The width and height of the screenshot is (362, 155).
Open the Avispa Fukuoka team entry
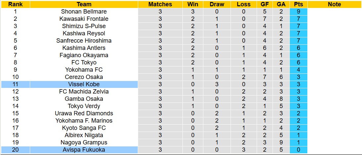pyautogui.click(x=84, y=150)
